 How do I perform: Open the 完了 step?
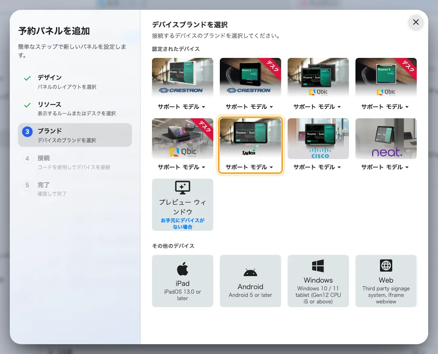[x=75, y=189]
